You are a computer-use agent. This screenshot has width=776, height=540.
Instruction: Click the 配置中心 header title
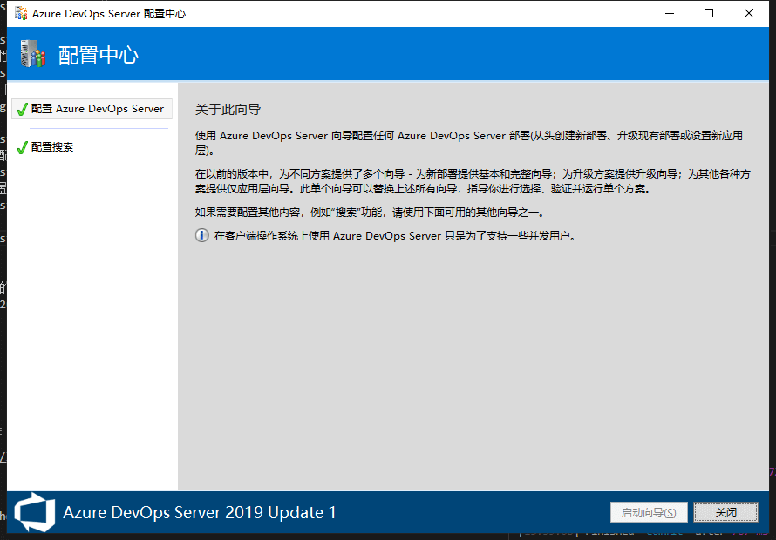coord(98,55)
